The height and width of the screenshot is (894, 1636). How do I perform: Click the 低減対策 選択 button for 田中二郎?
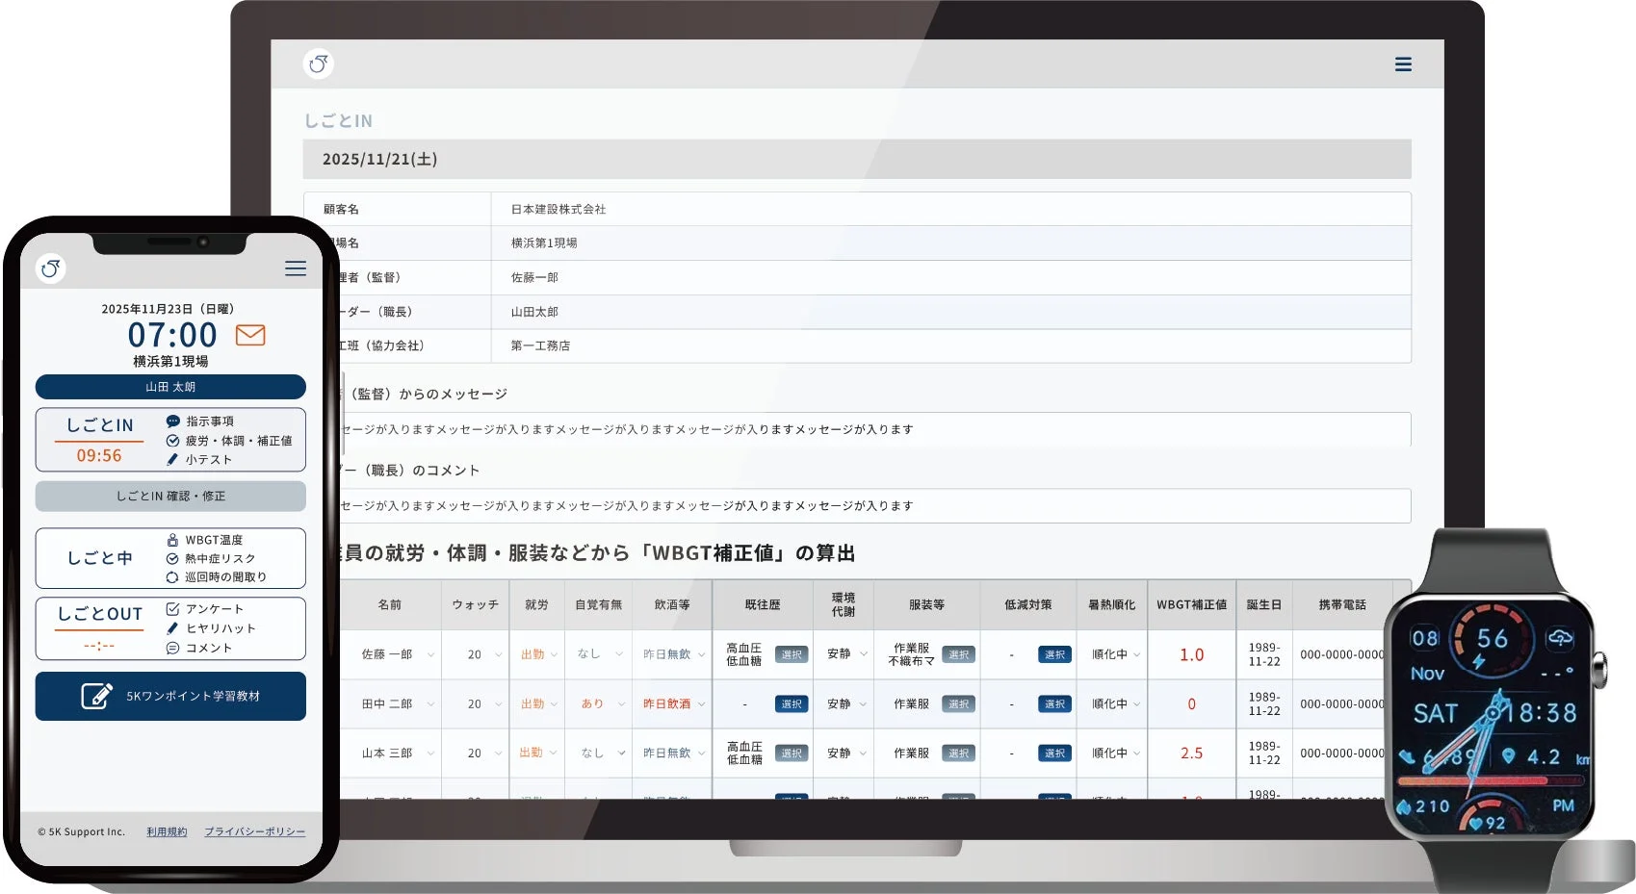[1054, 703]
